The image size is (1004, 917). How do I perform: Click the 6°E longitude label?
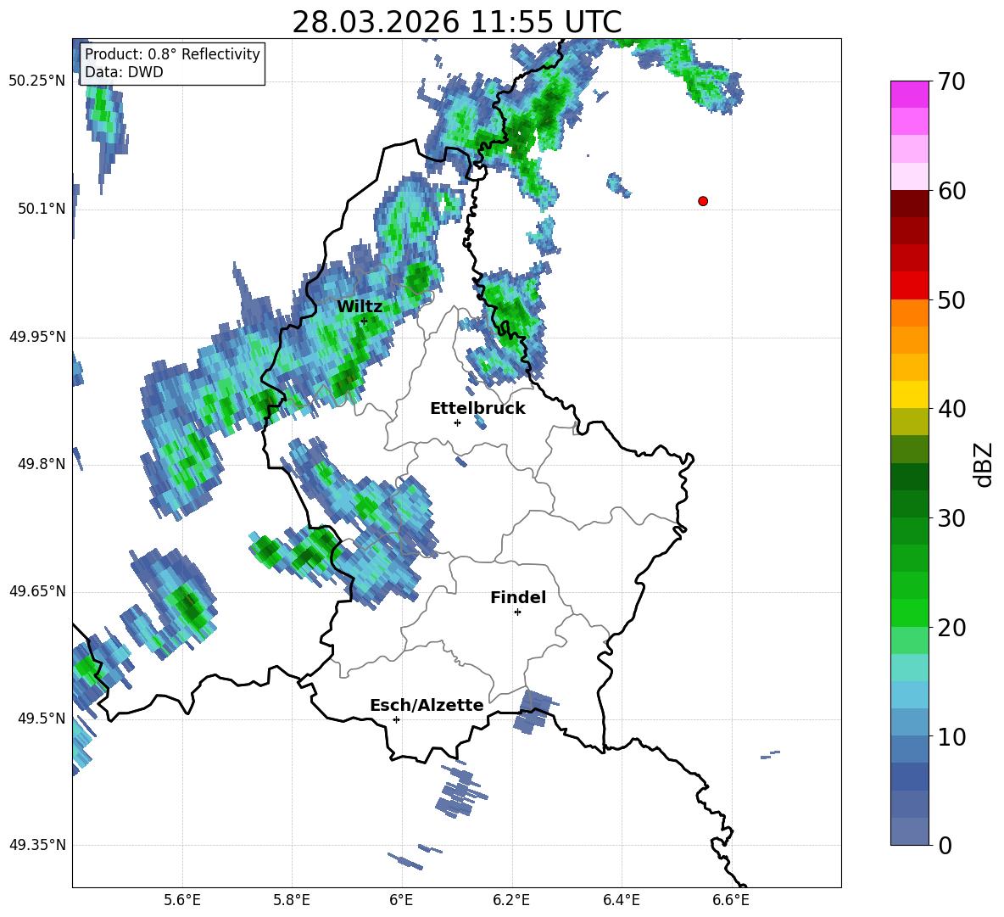(x=401, y=900)
